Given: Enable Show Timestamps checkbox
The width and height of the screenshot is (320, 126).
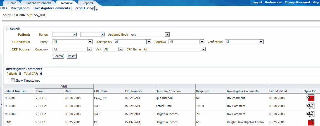Looking at the screenshot, I should [13, 80].
